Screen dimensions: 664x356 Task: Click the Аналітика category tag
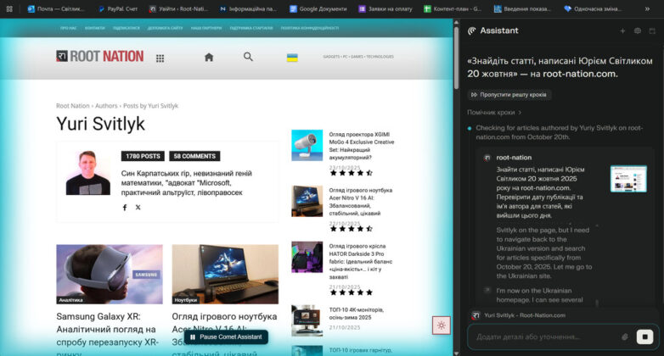pos(70,300)
